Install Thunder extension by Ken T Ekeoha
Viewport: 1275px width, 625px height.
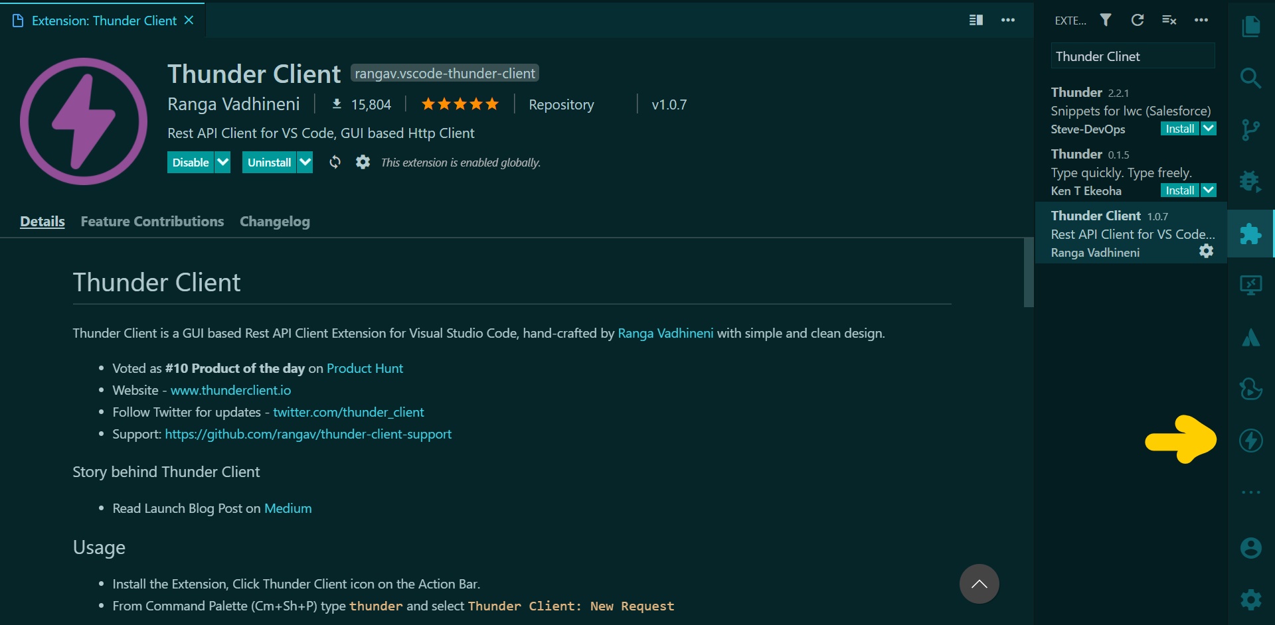1180,190
